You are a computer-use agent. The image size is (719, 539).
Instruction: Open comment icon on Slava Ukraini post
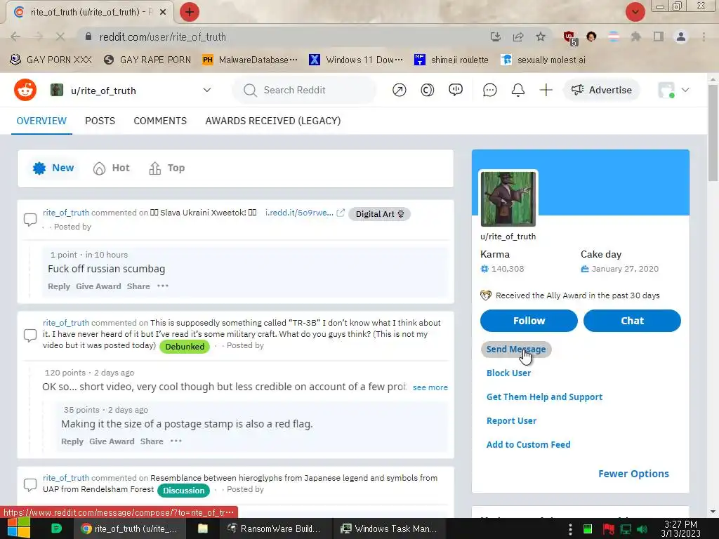tap(30, 220)
